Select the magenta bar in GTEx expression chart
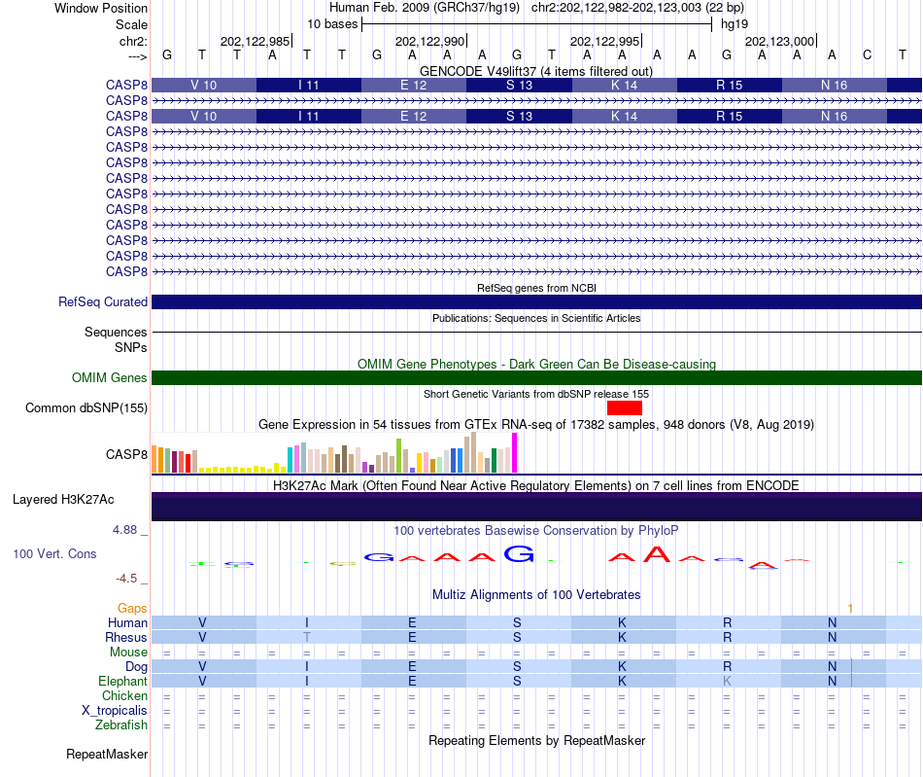Screen dimensions: 923x777 point(515,453)
